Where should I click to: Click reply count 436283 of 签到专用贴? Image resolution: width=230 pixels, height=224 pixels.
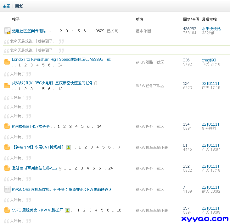point(189,29)
